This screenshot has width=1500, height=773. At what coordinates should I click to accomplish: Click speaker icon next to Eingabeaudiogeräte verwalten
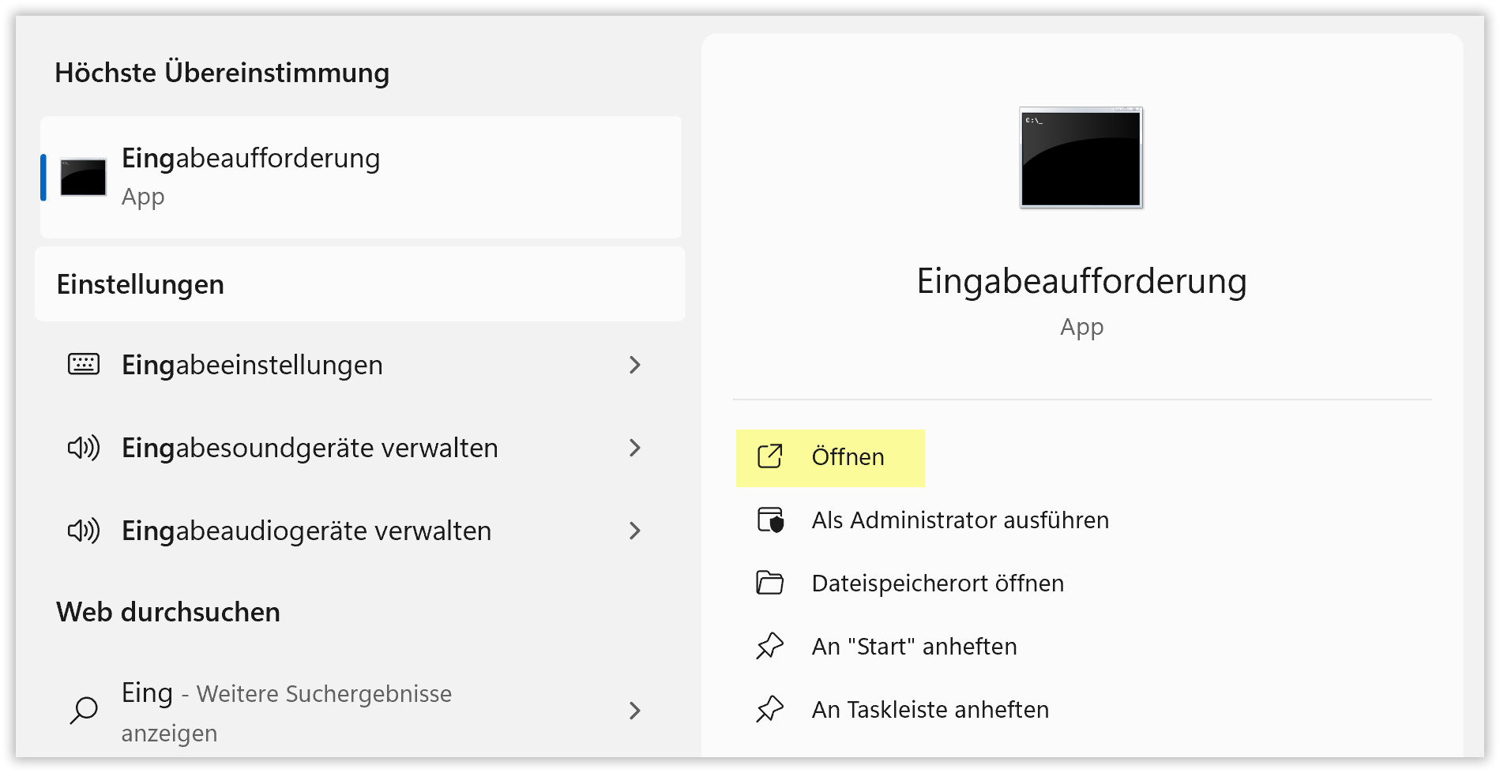[x=84, y=531]
